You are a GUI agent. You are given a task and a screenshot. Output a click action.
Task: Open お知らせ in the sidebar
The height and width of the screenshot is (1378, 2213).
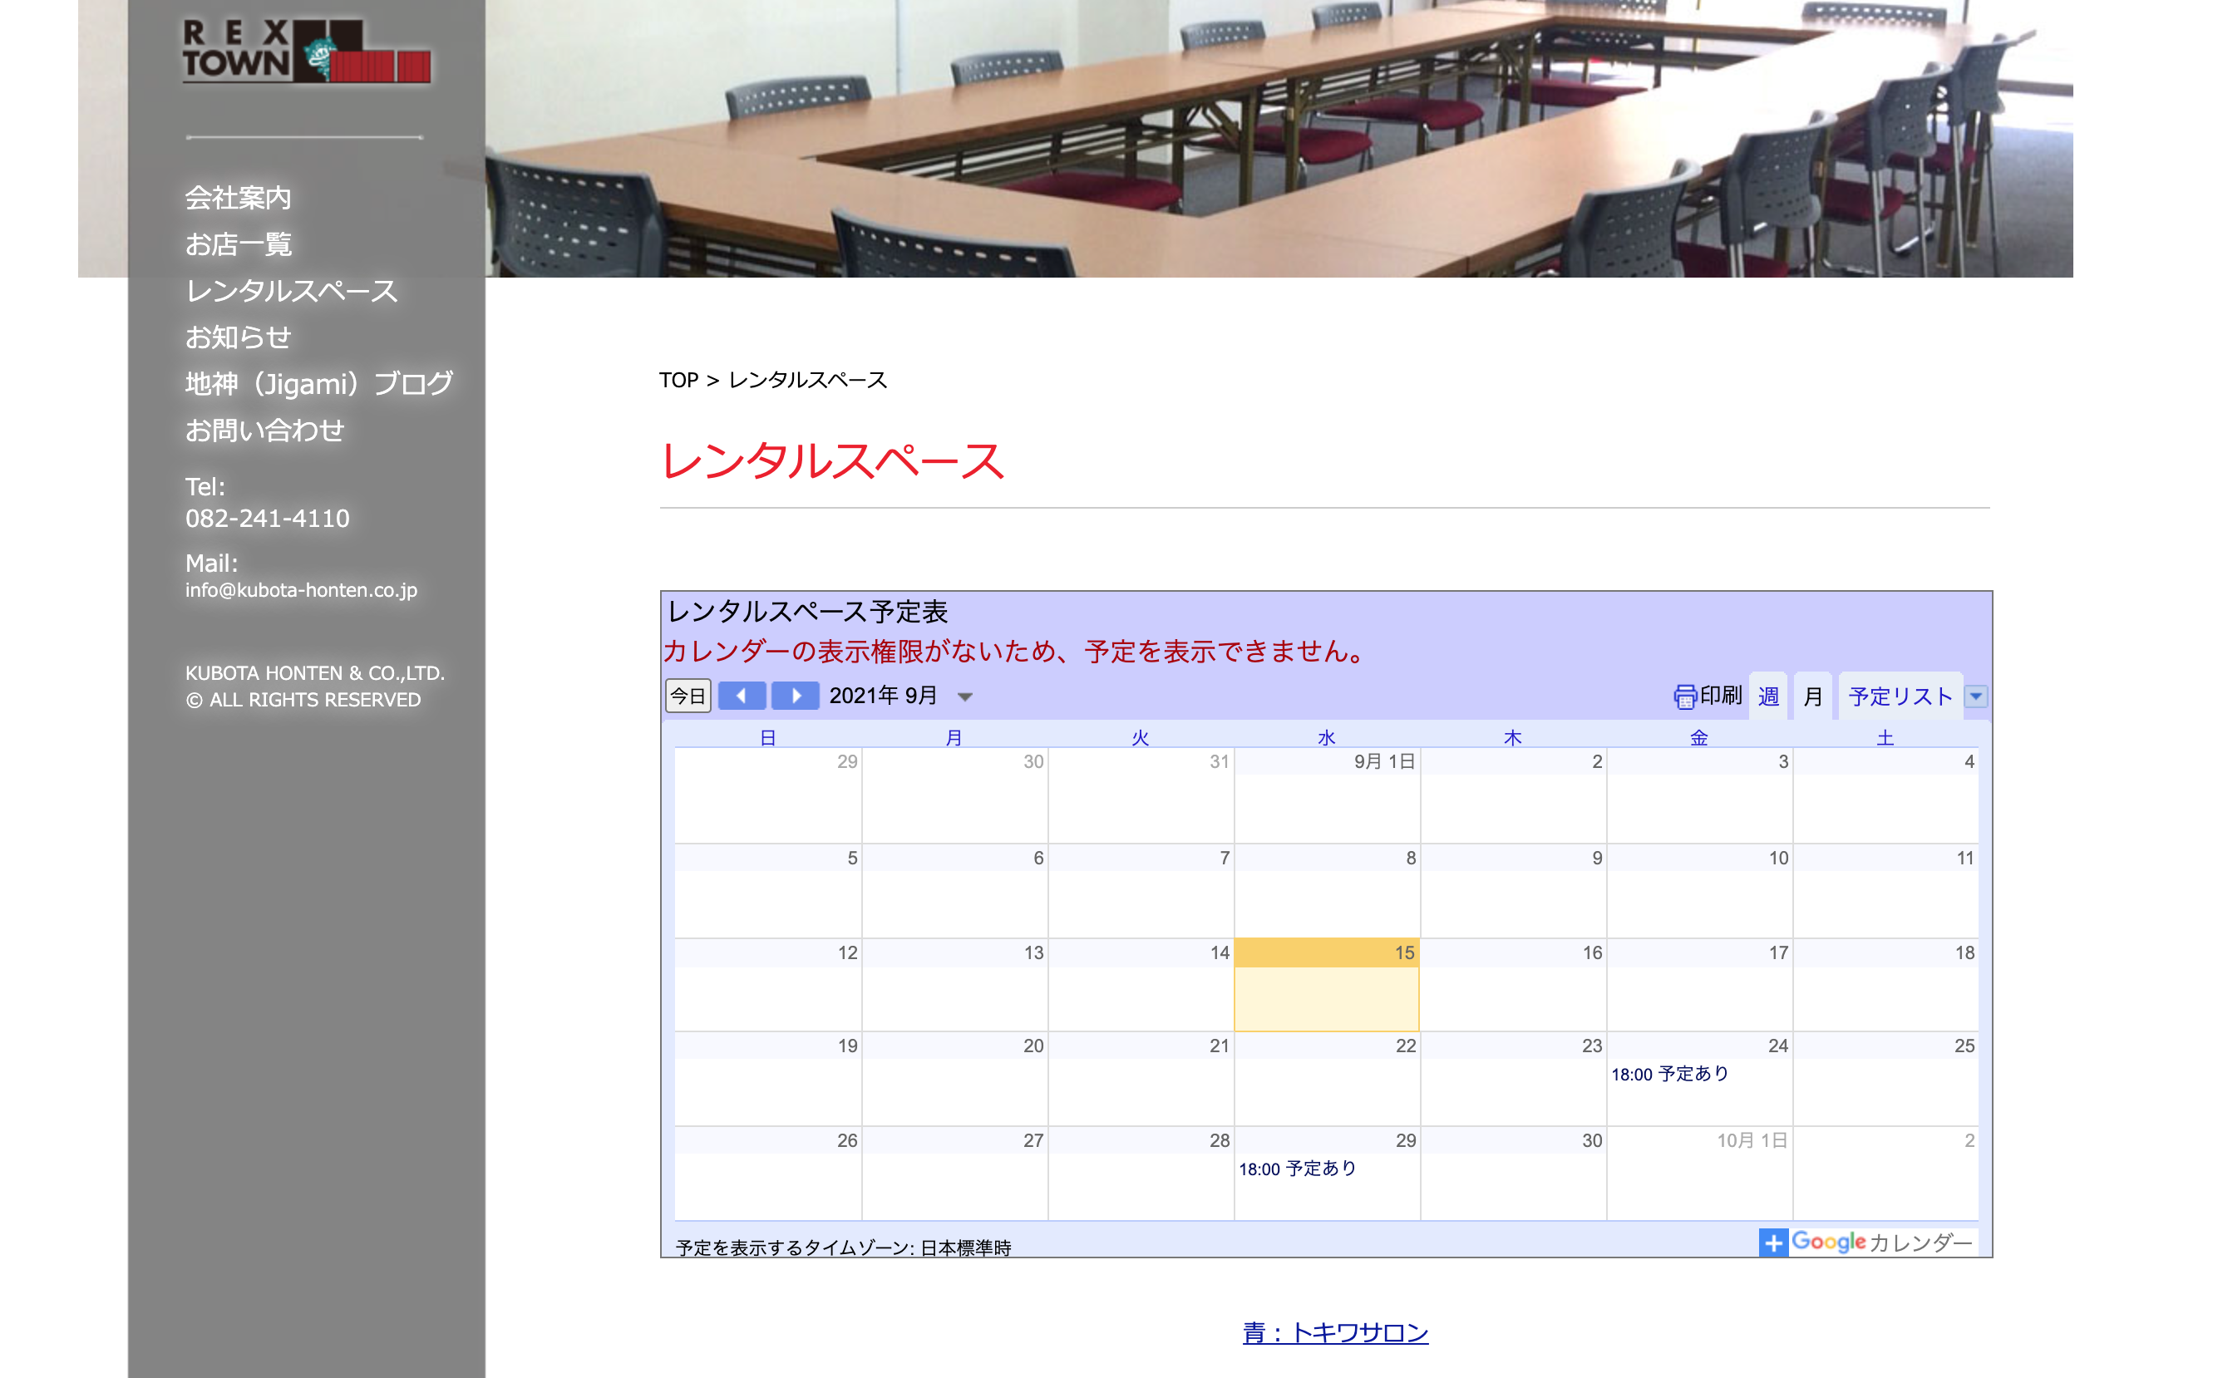[238, 337]
